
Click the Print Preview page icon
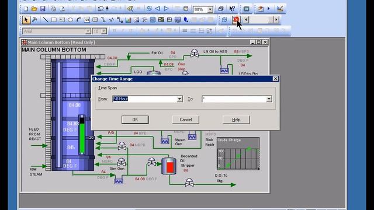tap(62, 9)
